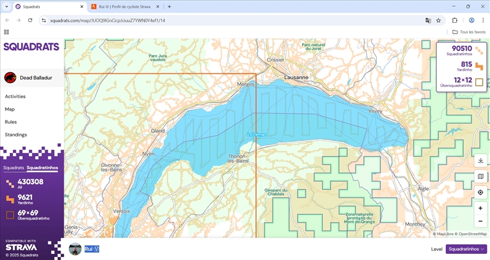Open the browser three-dot menu
This screenshot has height=260, width=490.
coord(482,20)
